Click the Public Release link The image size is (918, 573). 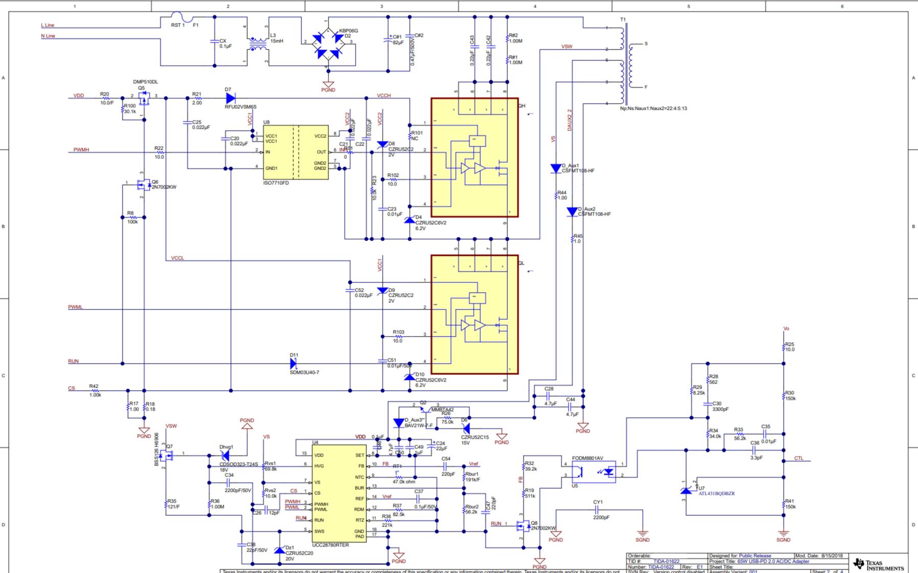[755, 556]
